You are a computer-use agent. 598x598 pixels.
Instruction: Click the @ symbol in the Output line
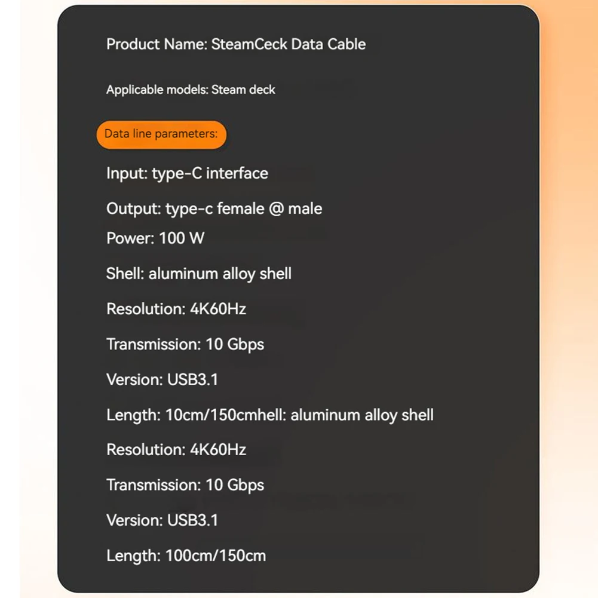pyautogui.click(x=276, y=208)
